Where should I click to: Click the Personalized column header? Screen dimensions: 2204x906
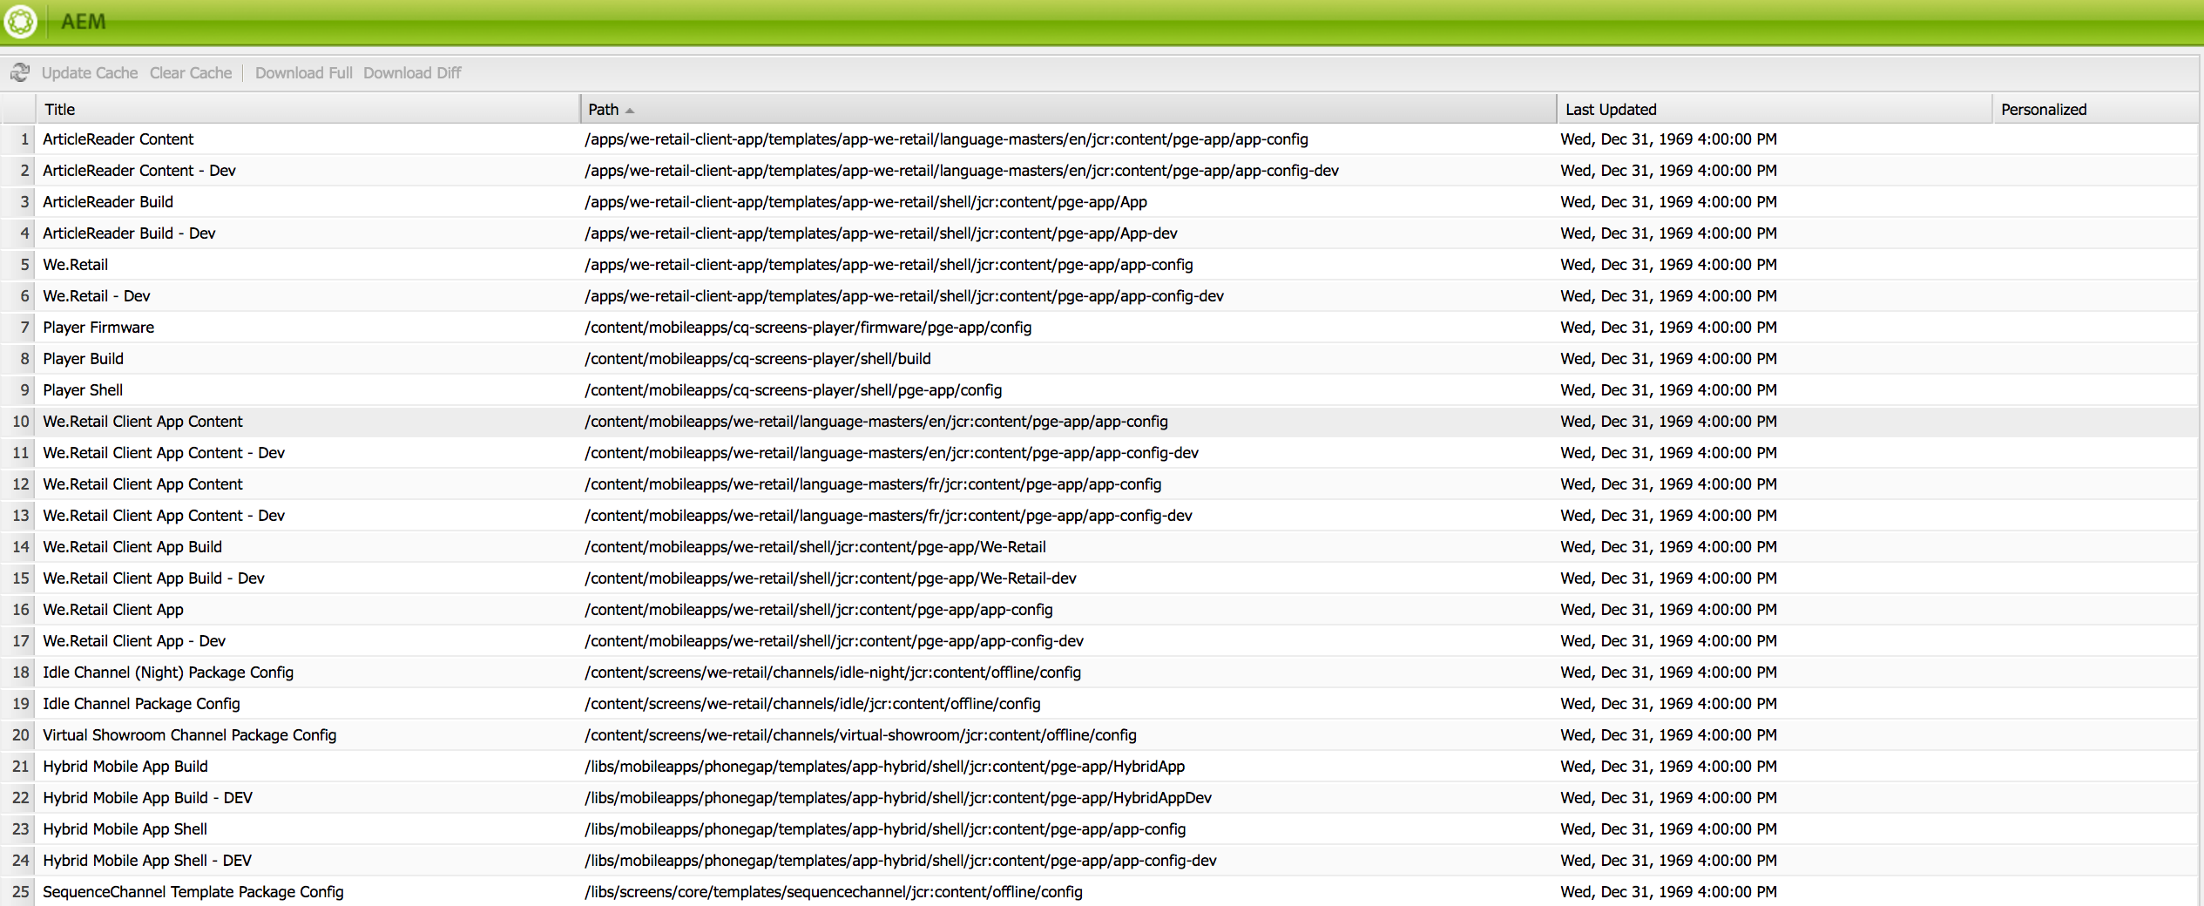[x=2095, y=109]
